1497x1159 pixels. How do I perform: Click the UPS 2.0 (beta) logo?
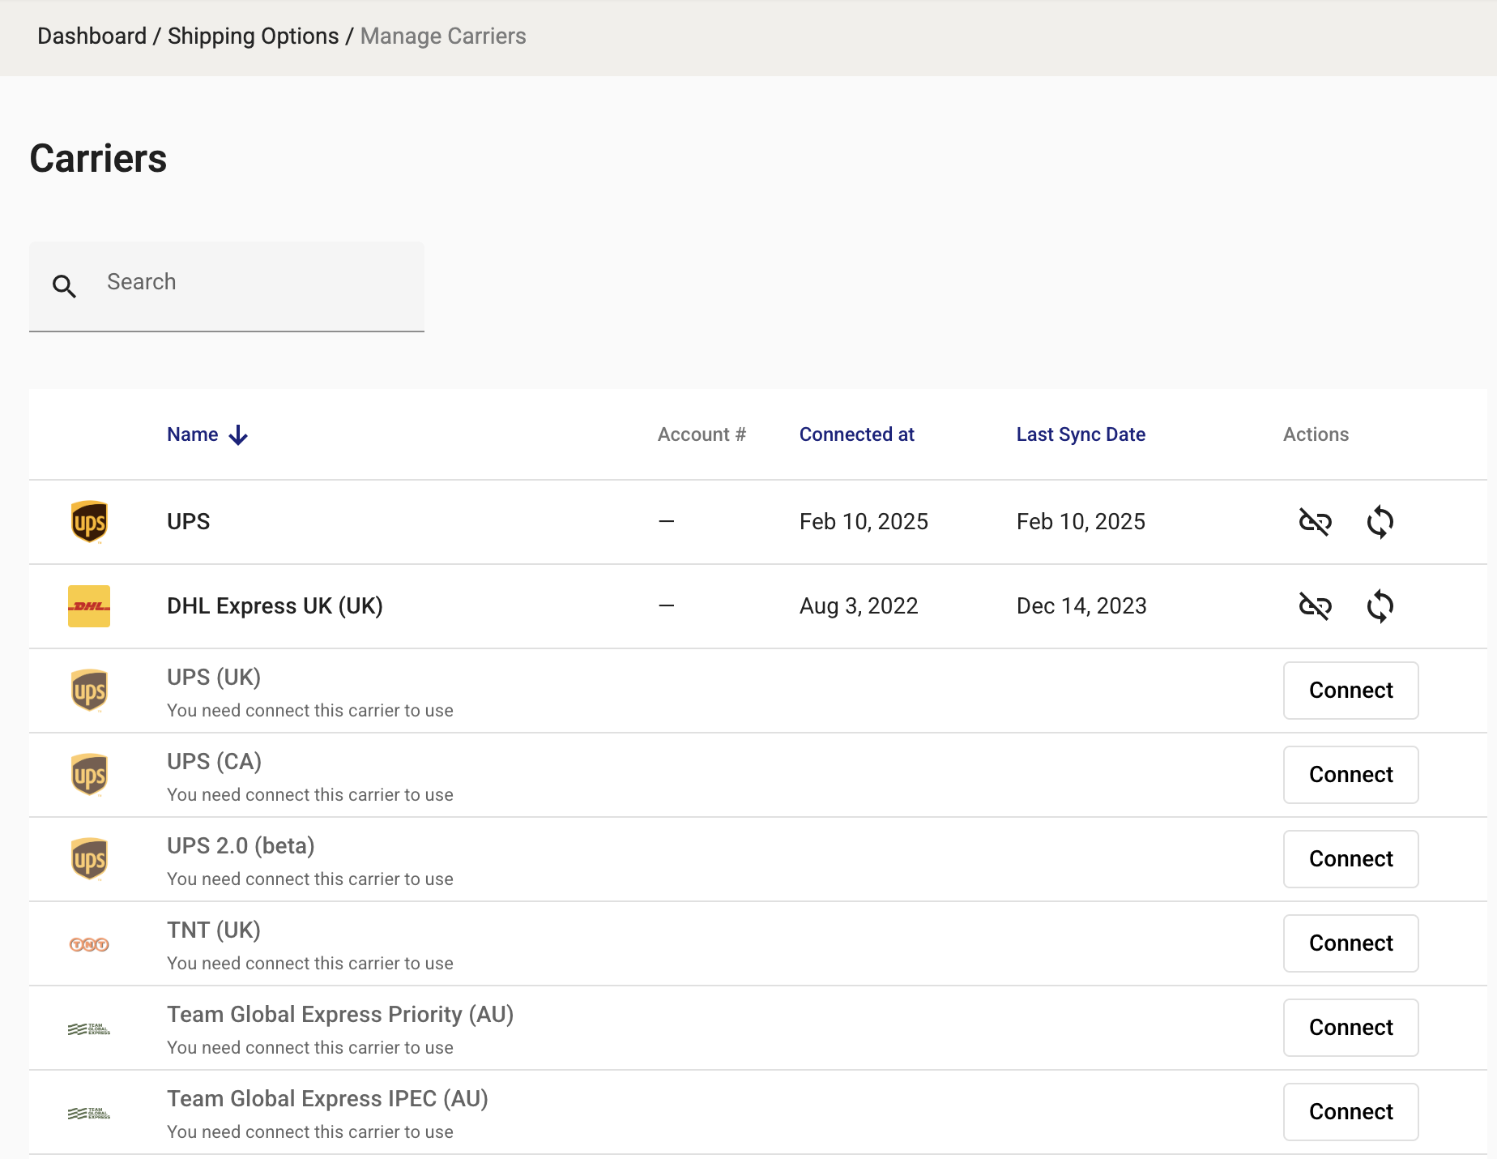pos(89,859)
